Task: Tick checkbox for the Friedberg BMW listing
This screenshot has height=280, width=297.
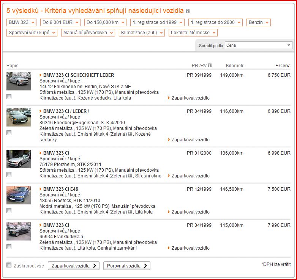Action: 9,133
